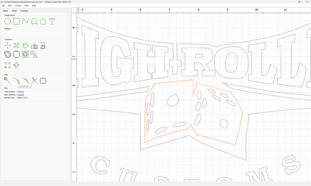Switch to the Design tab

5,11
